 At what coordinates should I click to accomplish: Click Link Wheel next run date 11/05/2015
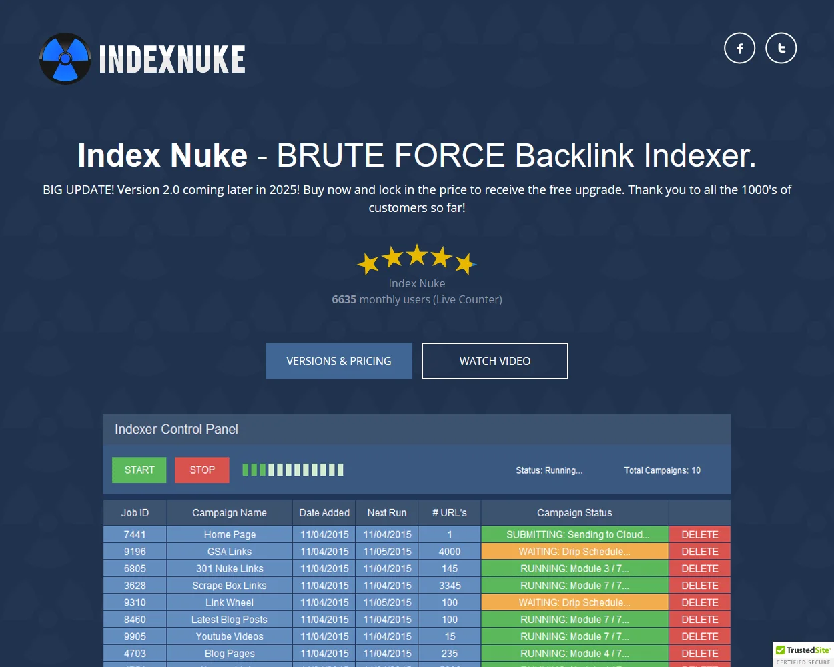(387, 602)
